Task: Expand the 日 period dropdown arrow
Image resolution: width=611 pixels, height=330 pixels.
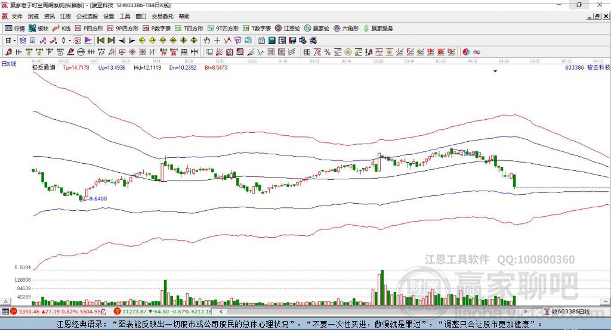Action: click(14, 41)
